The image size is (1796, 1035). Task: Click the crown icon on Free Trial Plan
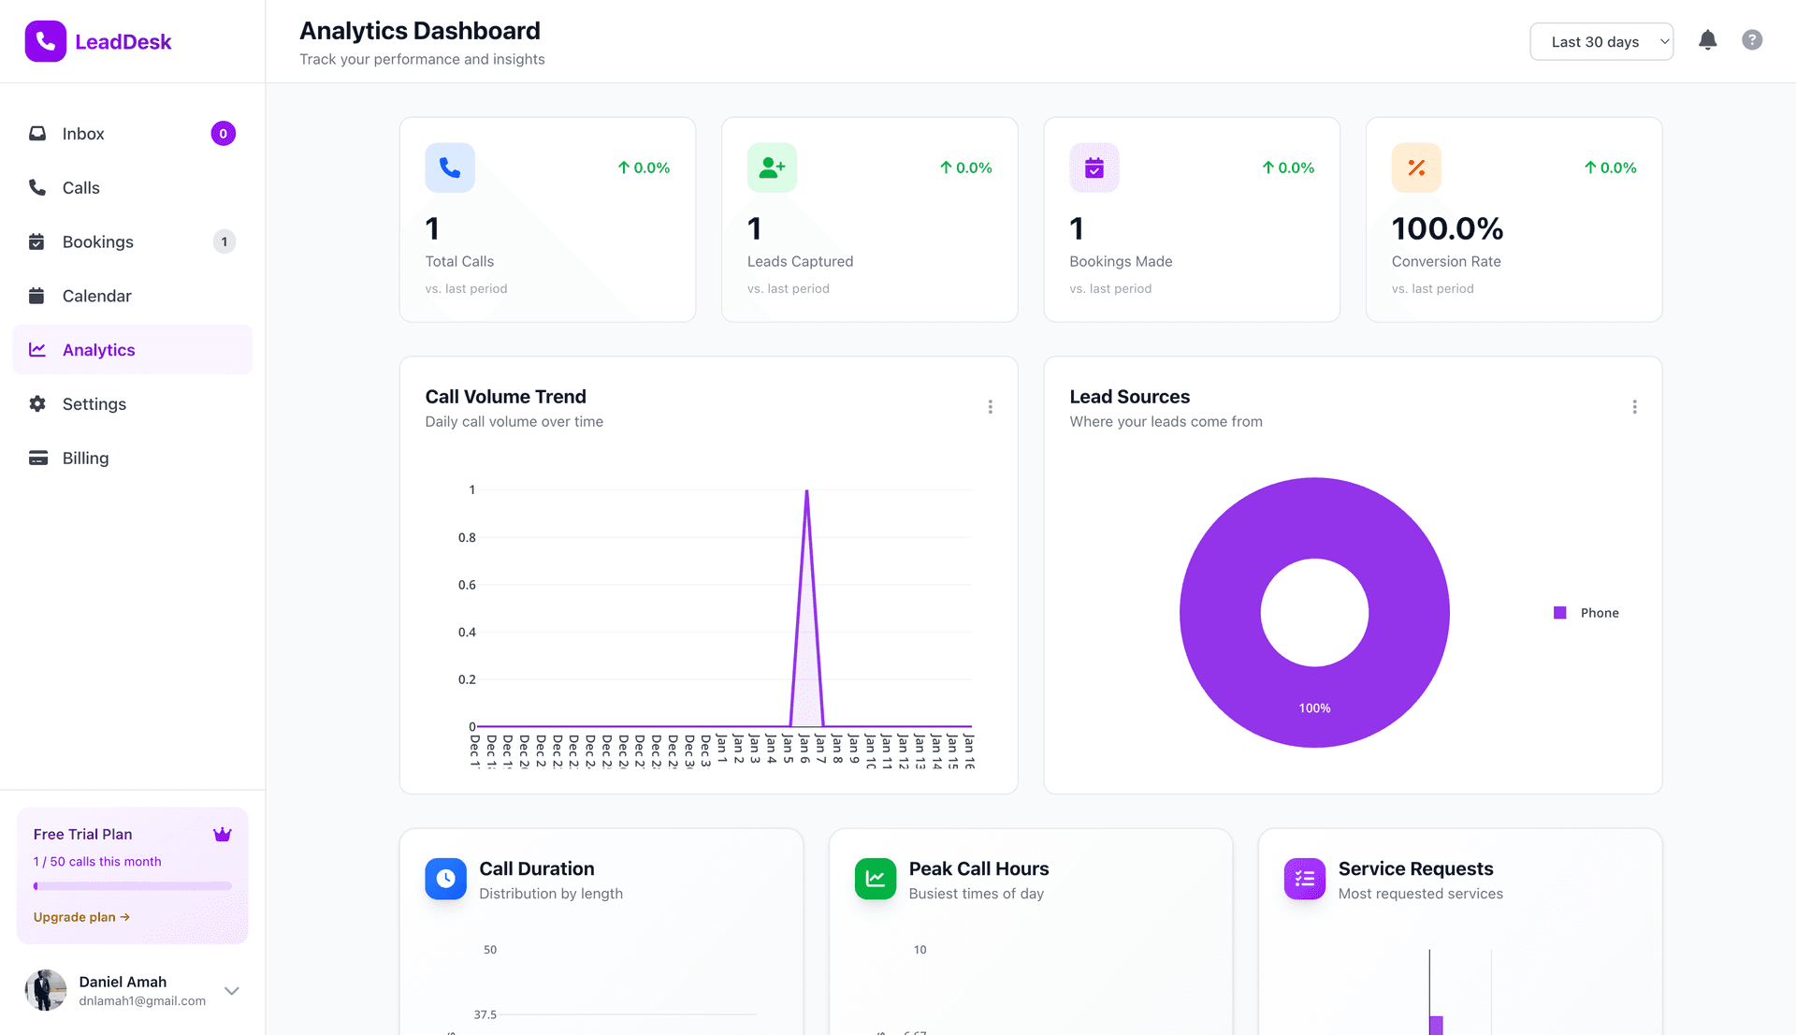point(223,834)
